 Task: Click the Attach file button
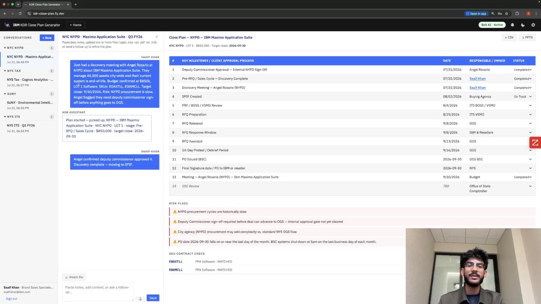pyautogui.click(x=74, y=277)
